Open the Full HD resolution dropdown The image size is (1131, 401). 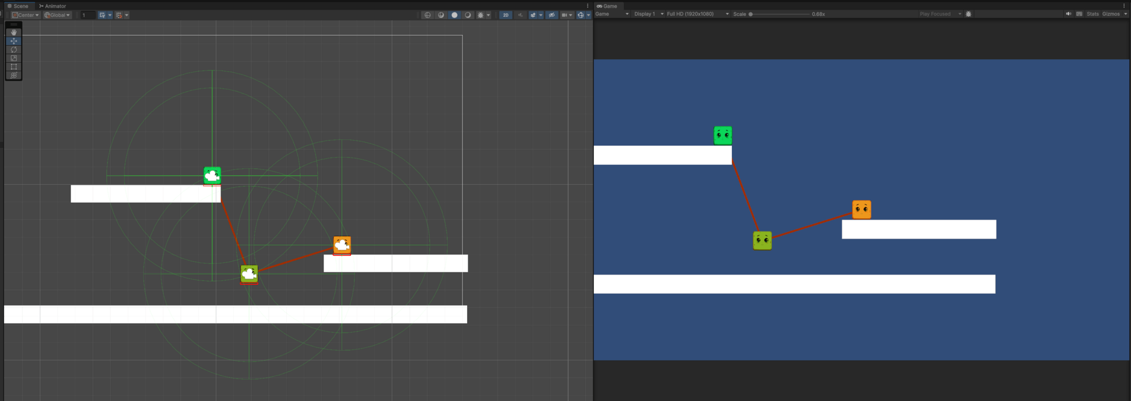(x=697, y=14)
